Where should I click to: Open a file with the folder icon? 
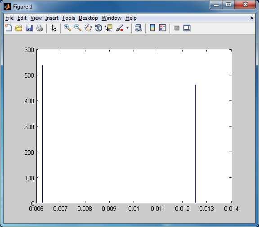tap(19, 28)
